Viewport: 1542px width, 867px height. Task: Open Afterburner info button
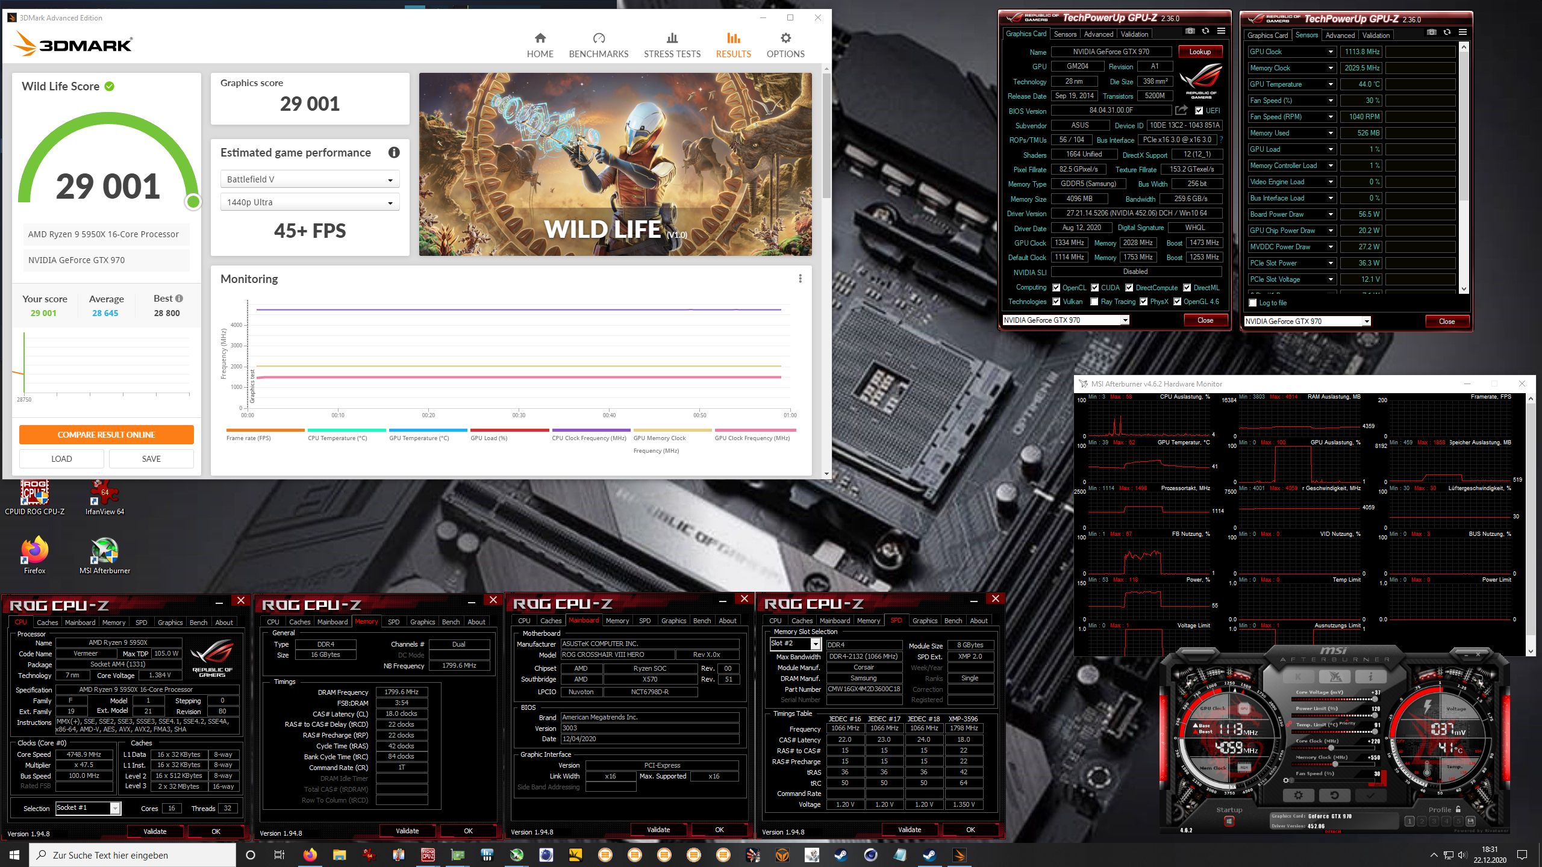click(1370, 677)
